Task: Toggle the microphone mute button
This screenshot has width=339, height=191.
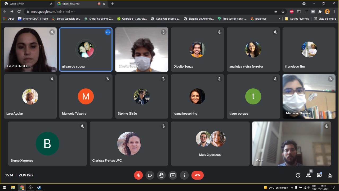Action: point(138,175)
